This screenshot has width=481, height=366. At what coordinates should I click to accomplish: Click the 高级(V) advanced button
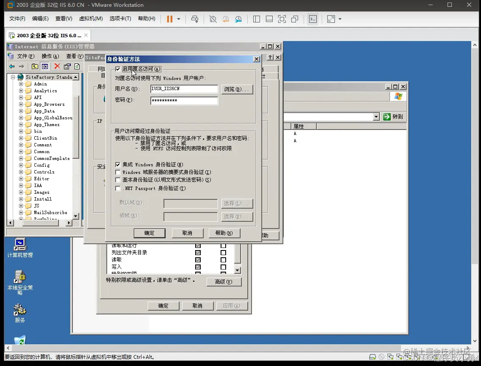click(x=224, y=282)
